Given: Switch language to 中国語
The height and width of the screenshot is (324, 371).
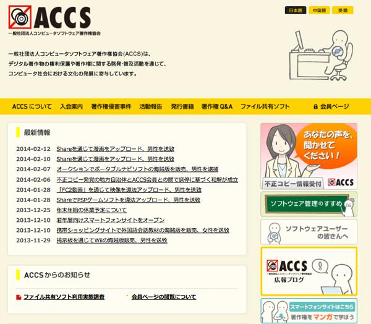Looking at the screenshot, I should pos(319,11).
